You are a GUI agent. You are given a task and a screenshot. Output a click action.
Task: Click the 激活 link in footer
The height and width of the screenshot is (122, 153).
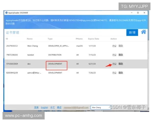tap(59, 108)
